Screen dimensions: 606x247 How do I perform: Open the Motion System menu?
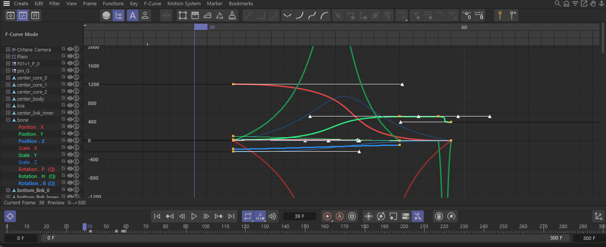184,4
